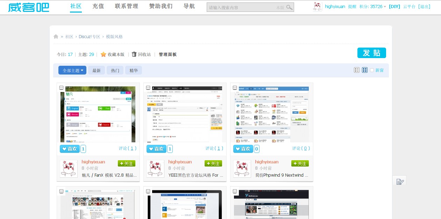The width and height of the screenshot is (441, 219).
Task: Switch to the 精华 filter tab
Action: [134, 70]
